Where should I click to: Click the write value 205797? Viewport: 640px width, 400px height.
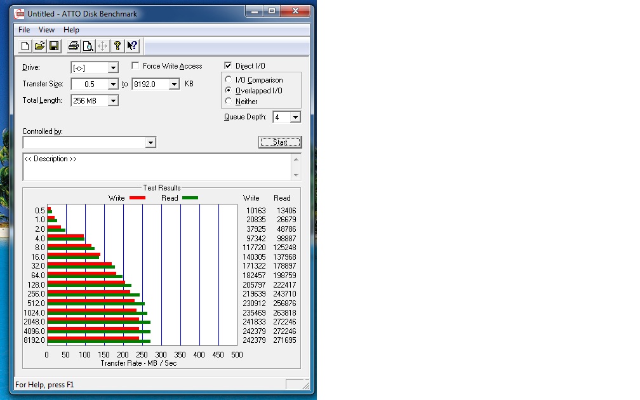coord(254,285)
